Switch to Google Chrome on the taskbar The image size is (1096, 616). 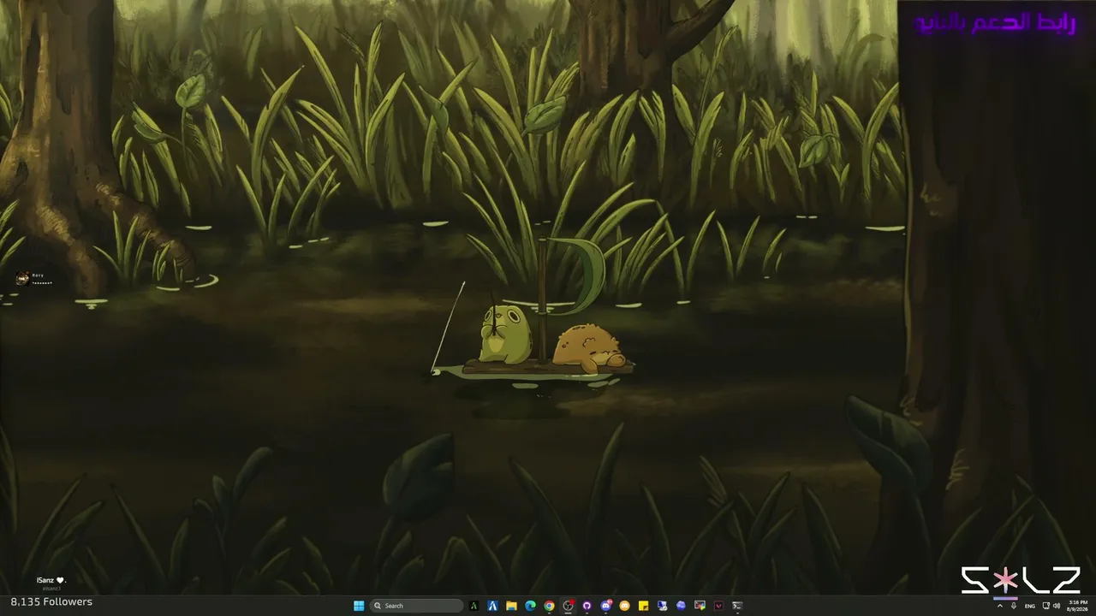[x=549, y=606]
